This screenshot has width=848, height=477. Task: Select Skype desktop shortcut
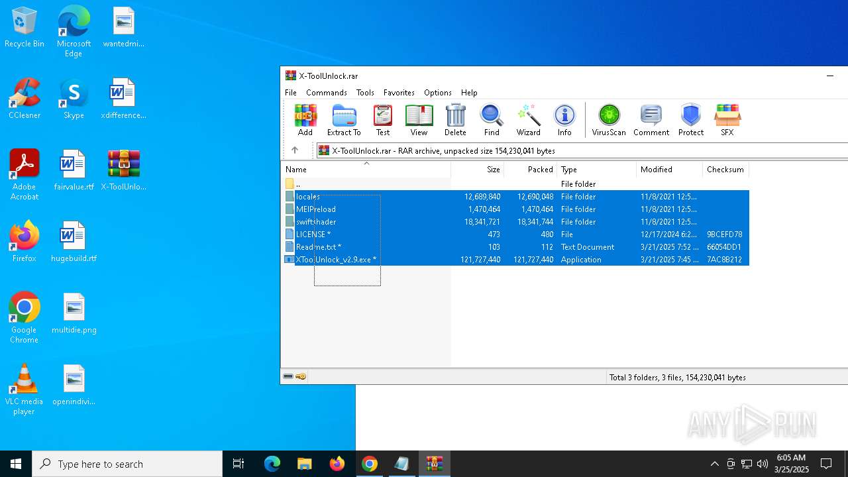[x=74, y=99]
